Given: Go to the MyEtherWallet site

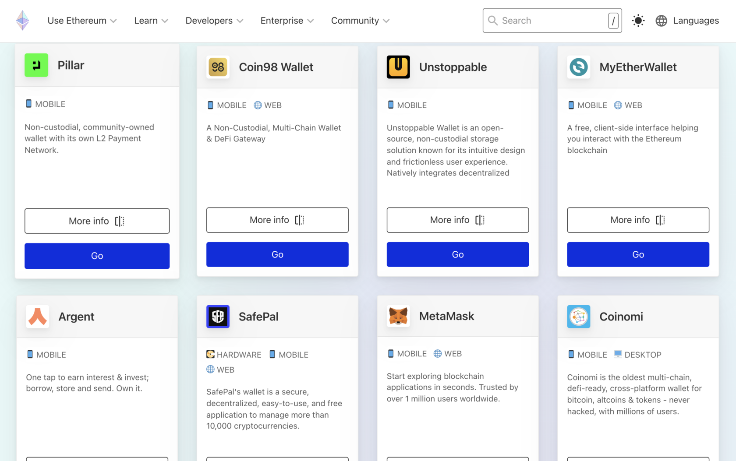Looking at the screenshot, I should [638, 254].
